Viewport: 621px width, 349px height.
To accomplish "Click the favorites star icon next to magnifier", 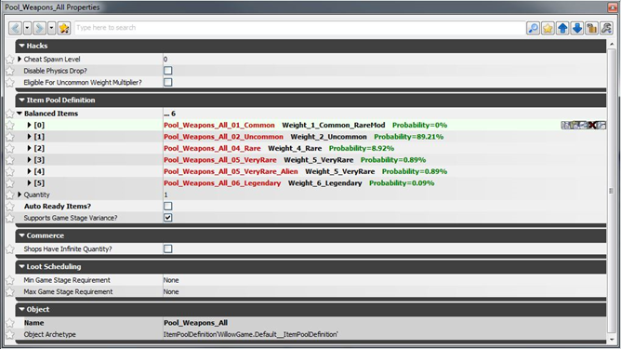I will click(x=548, y=28).
